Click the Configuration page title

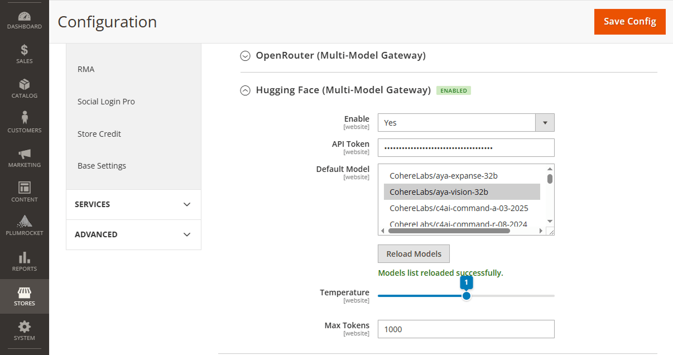(x=107, y=22)
